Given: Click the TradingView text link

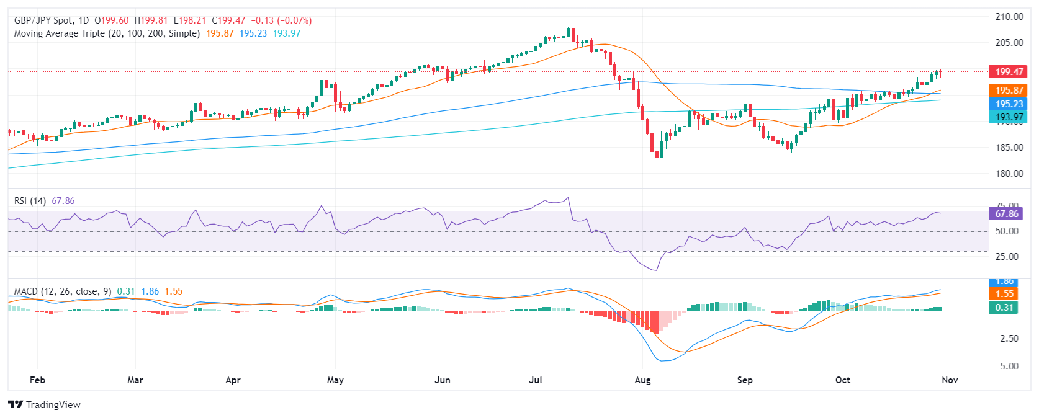Looking at the screenshot, I should pyautogui.click(x=53, y=405).
